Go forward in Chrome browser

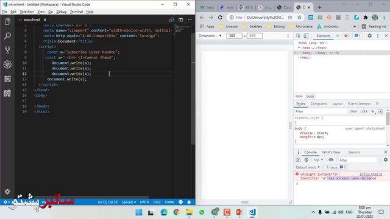tap(211, 18)
